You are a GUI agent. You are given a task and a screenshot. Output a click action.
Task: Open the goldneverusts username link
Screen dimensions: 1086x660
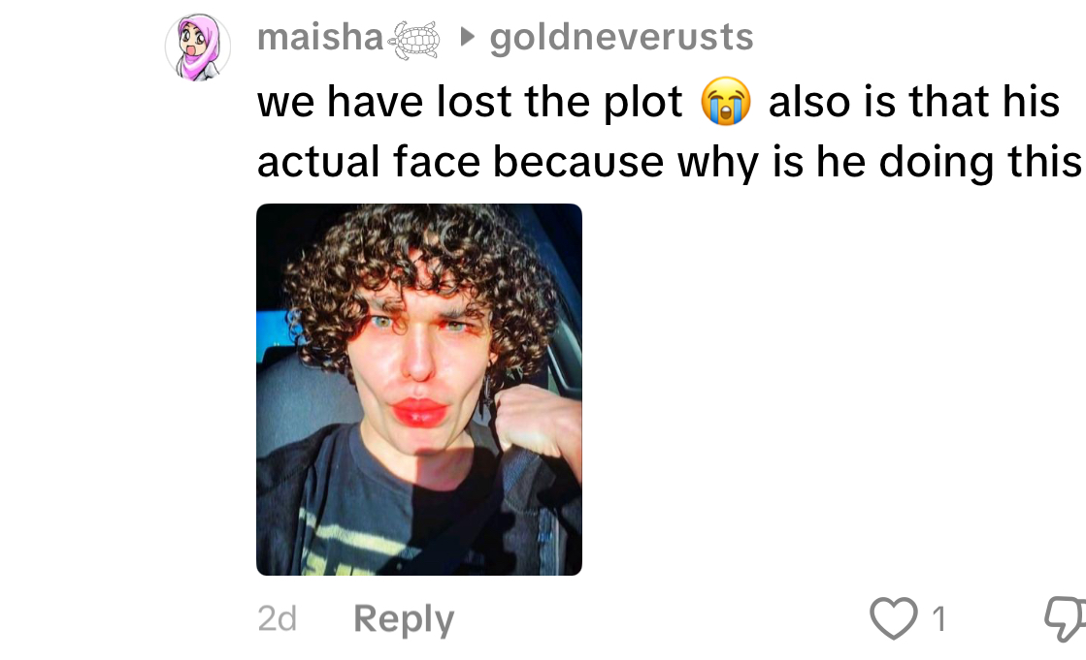[621, 37]
